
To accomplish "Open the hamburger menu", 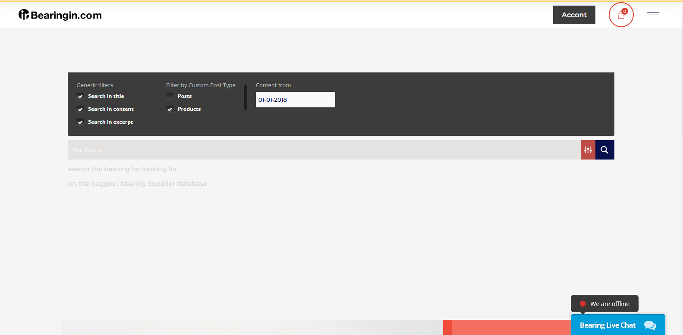I will 652,15.
